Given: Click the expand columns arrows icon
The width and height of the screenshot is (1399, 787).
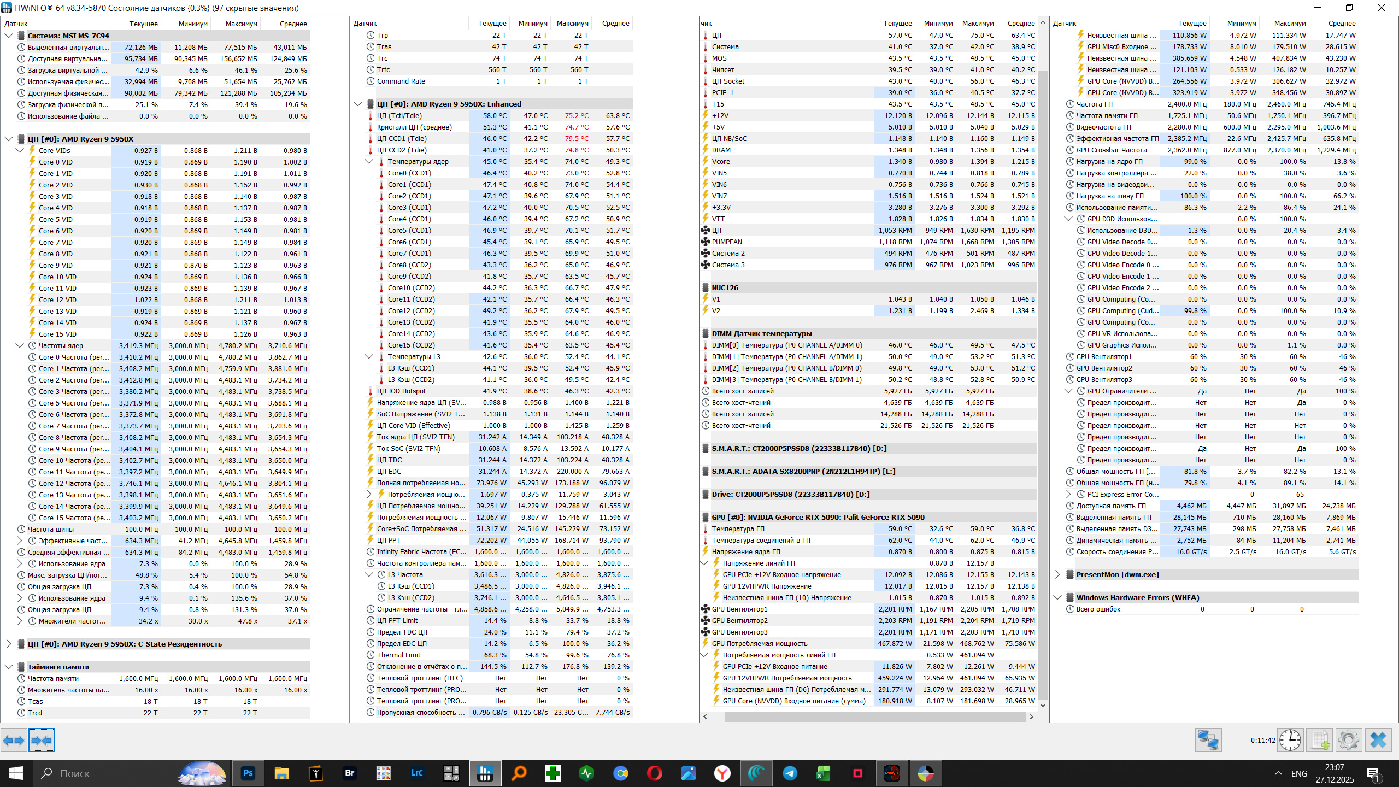Looking at the screenshot, I should point(14,741).
